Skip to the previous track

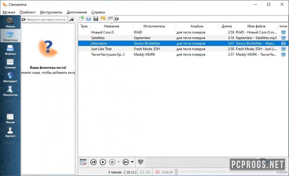click(94, 162)
